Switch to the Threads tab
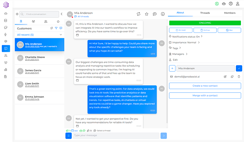 tap(205, 13)
